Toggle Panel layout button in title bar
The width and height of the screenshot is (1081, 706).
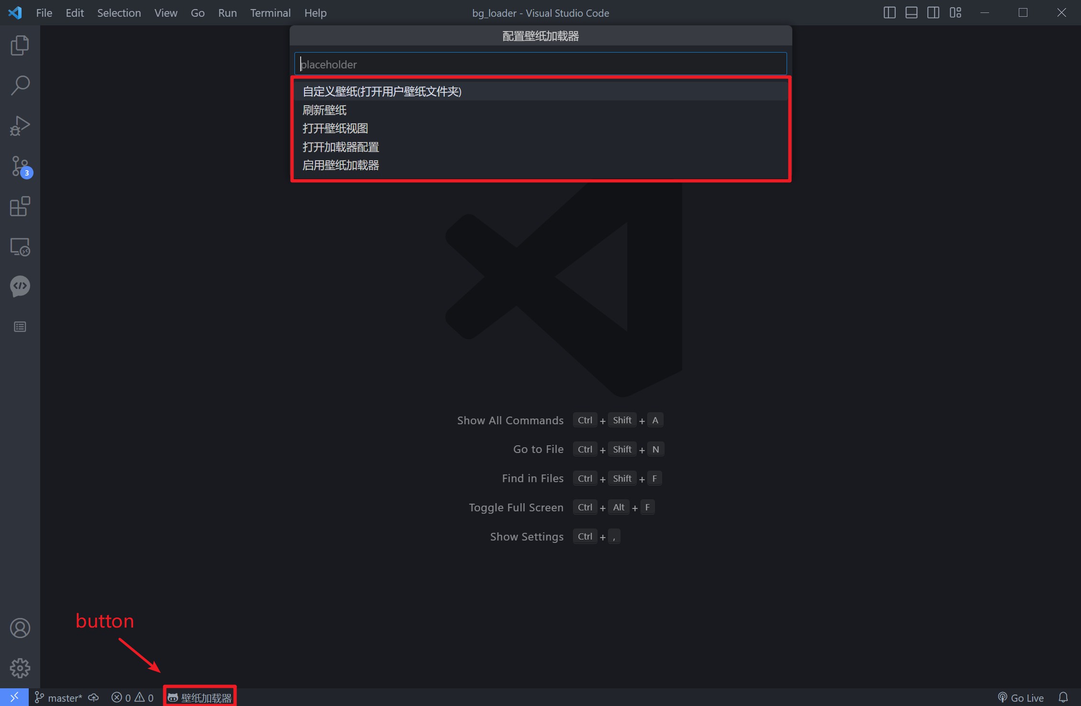(911, 13)
